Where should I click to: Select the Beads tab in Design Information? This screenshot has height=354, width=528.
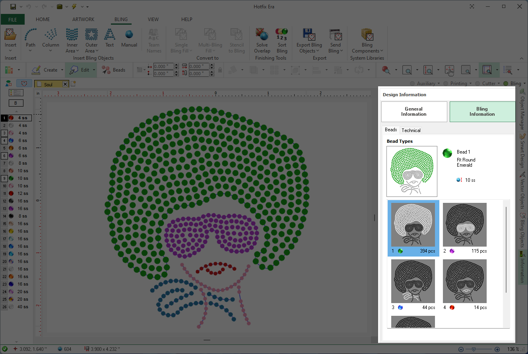click(x=391, y=130)
